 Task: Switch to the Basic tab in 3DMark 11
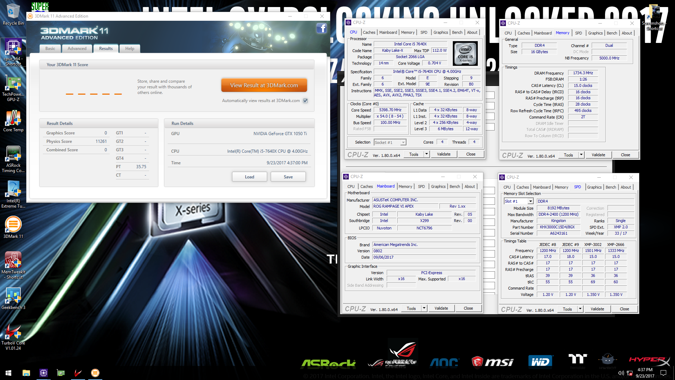tap(50, 49)
